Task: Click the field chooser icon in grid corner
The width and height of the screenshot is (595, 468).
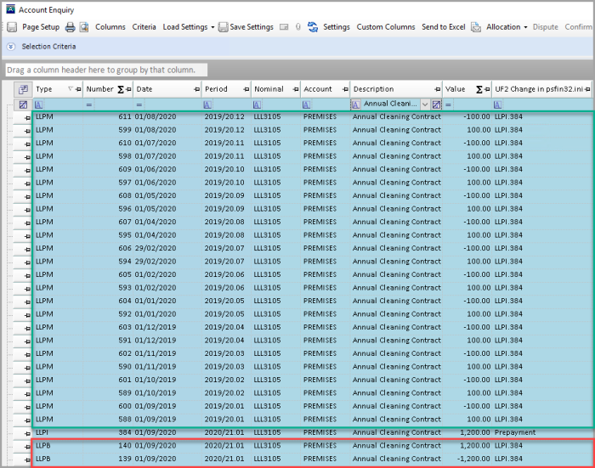Action: point(23,89)
